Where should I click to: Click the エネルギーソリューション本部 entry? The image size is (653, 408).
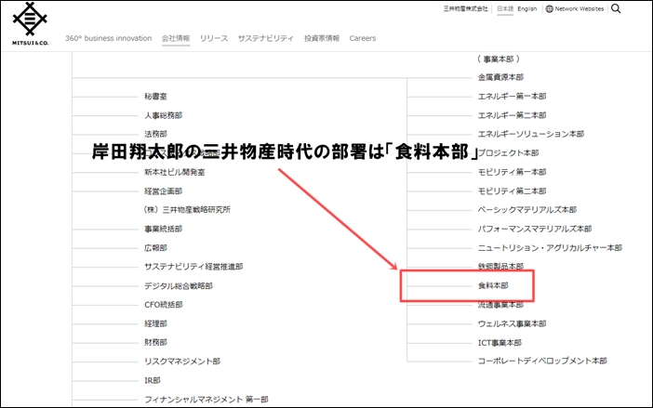[531, 134]
